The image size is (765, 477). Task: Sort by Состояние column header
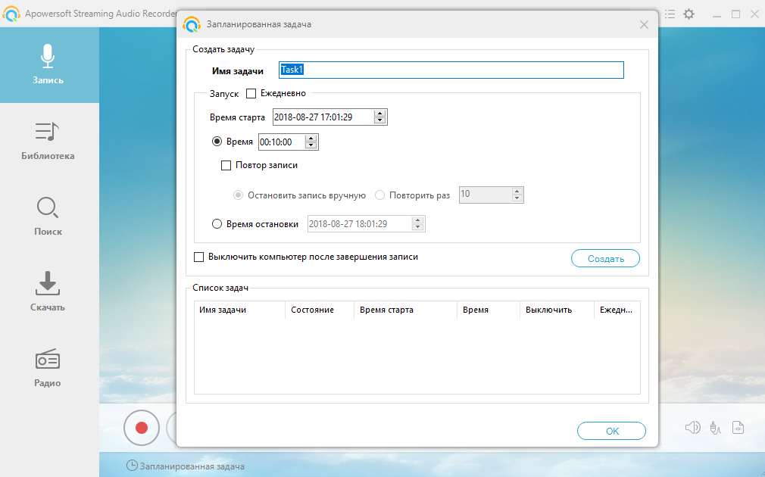[x=320, y=310]
